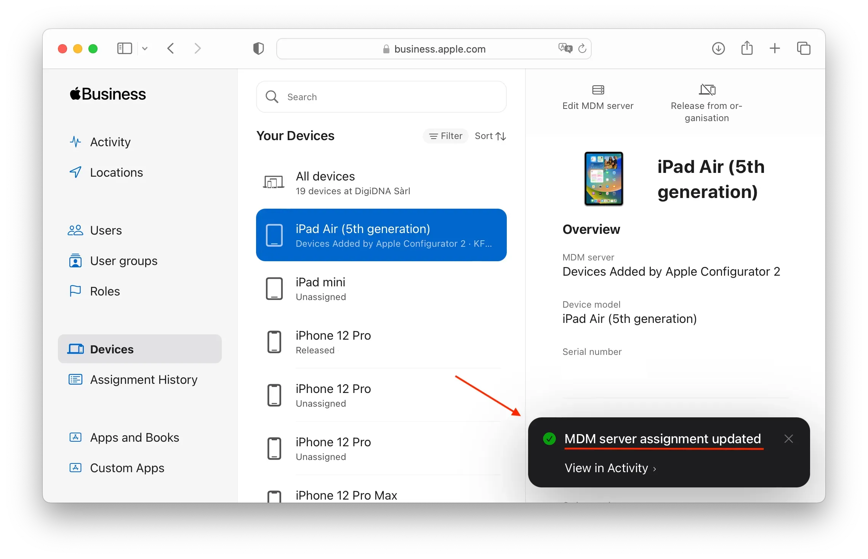This screenshot has width=868, height=559.
Task: Click the Share icon in toolbar
Action: click(x=747, y=48)
